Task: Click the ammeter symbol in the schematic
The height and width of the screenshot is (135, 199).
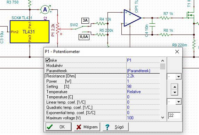Action: (45, 9)
